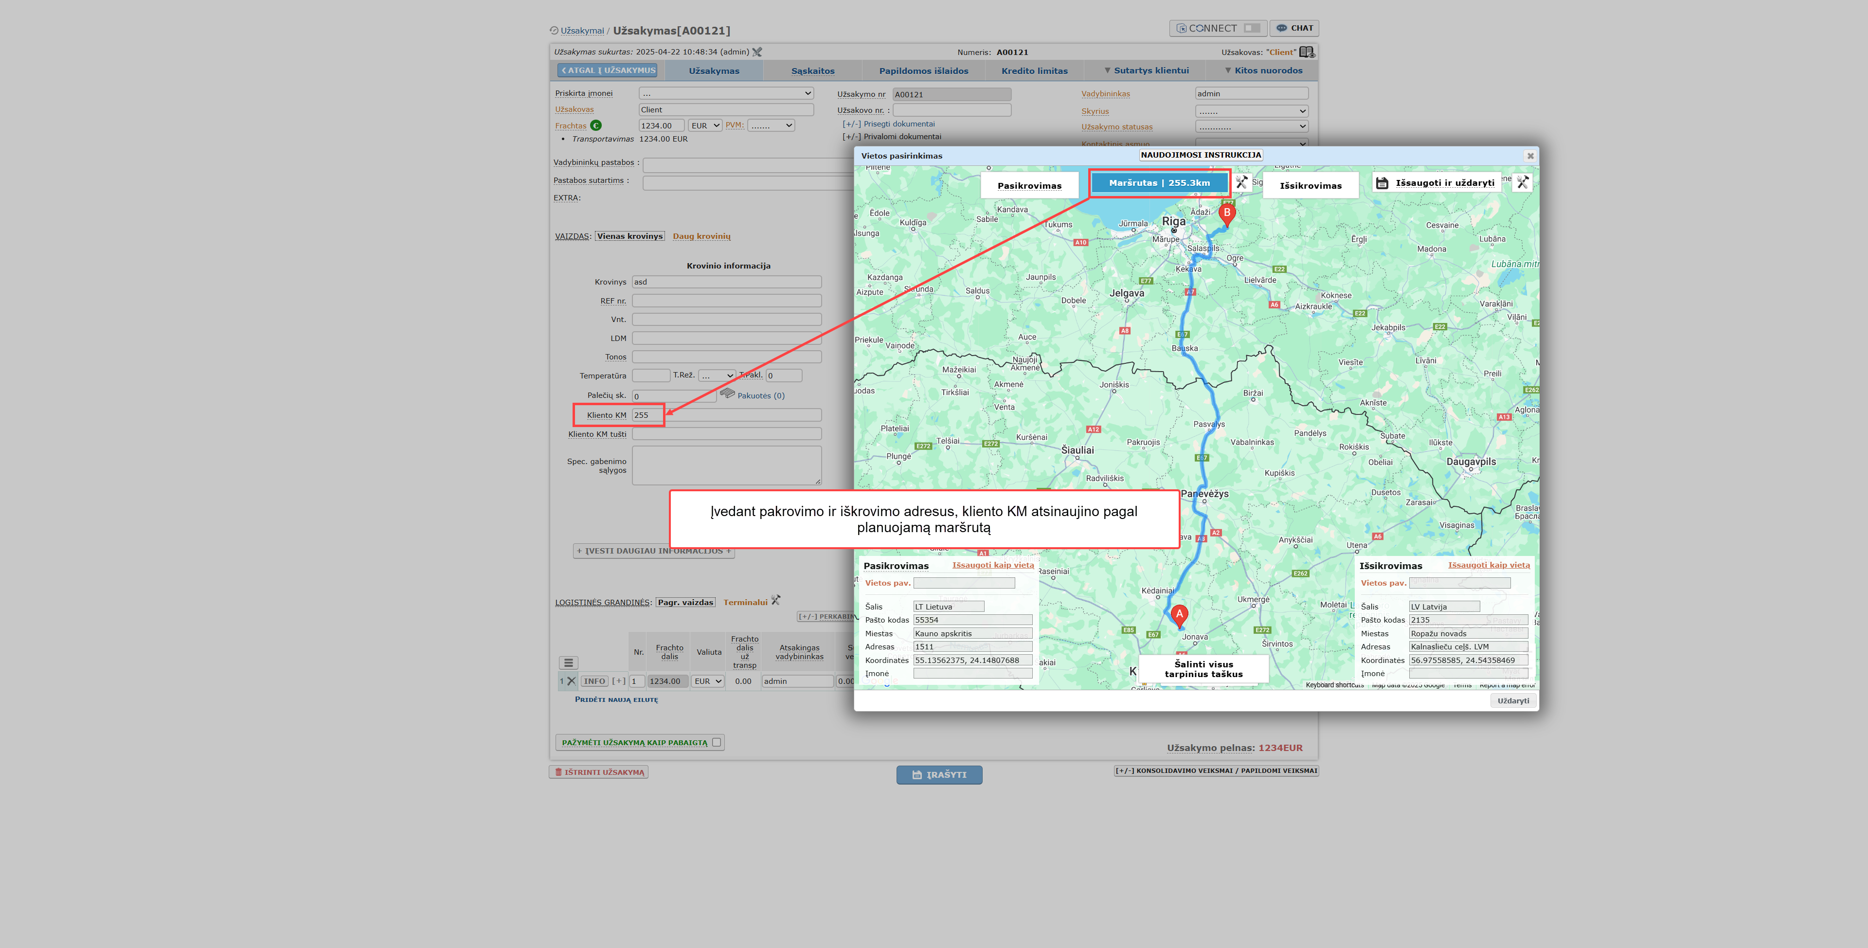Click the Vadybininkas input field

point(1251,93)
